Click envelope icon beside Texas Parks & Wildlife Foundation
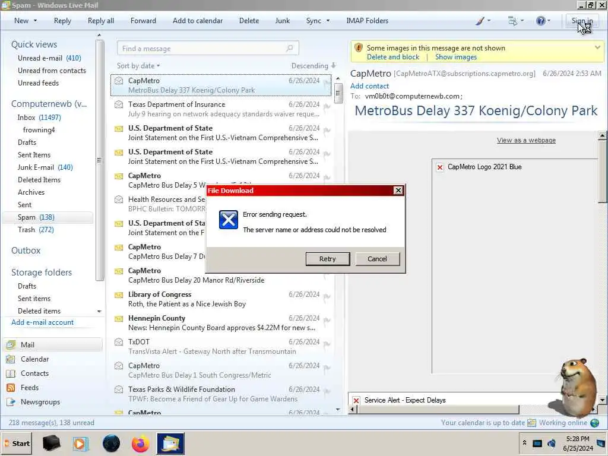This screenshot has width=608, height=456. click(x=119, y=389)
